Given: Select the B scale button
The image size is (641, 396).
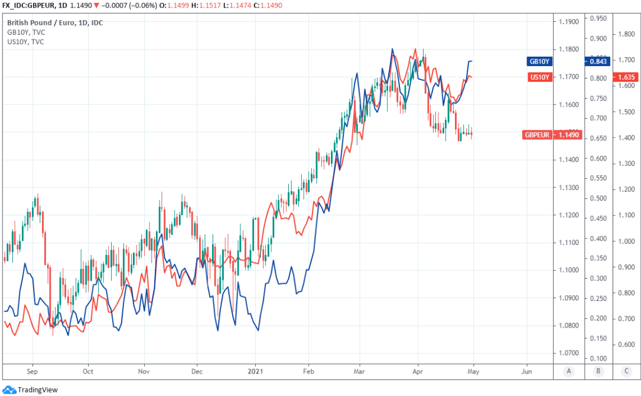Looking at the screenshot, I should click(597, 371).
